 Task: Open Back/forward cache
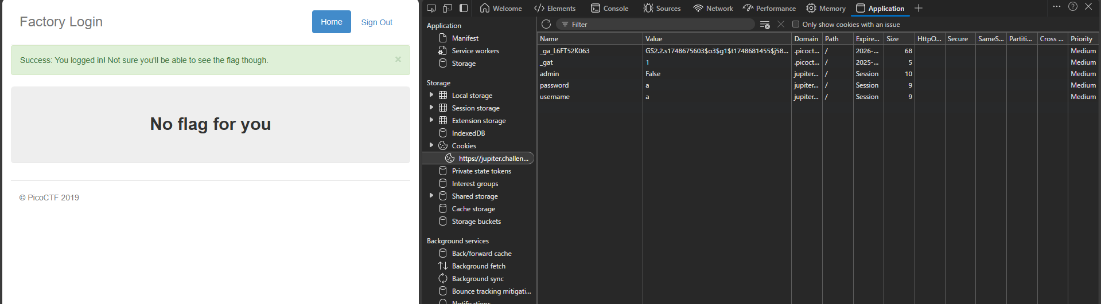point(481,254)
